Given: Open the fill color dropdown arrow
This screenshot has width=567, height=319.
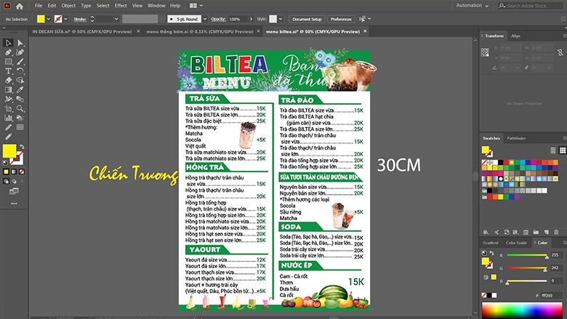Looking at the screenshot, I should tap(49, 19).
